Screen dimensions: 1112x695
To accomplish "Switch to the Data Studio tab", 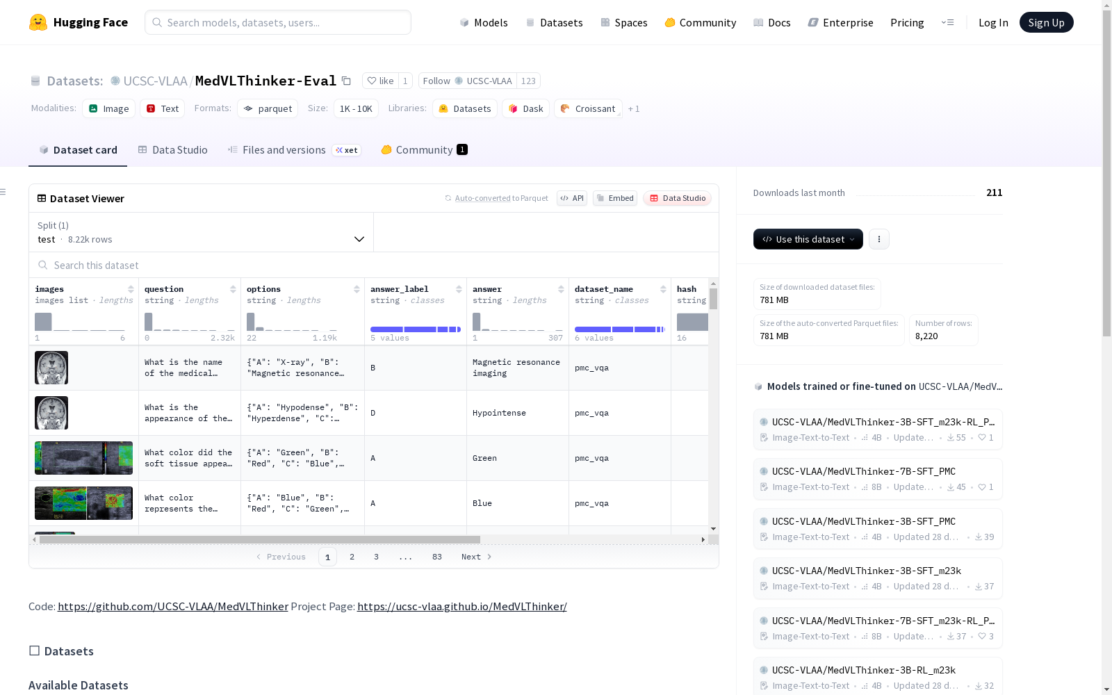I will click(173, 150).
